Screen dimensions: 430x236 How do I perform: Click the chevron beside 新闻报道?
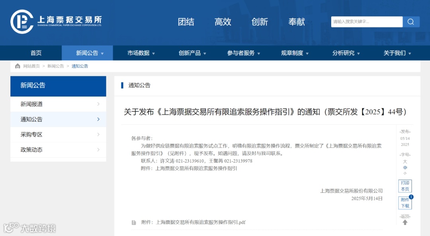coord(98,104)
